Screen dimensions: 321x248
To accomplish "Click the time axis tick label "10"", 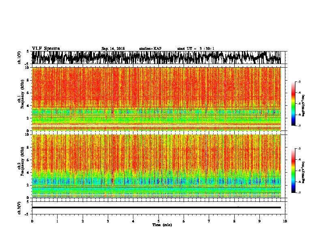I will [285, 221].
